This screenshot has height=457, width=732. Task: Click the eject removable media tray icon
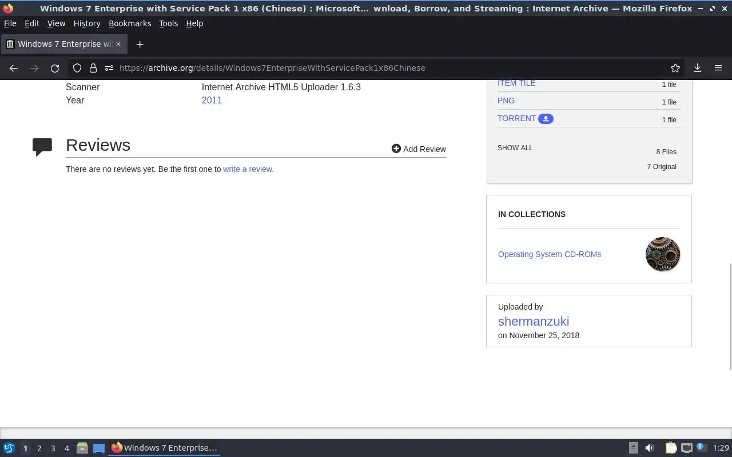pyautogui.click(x=634, y=448)
